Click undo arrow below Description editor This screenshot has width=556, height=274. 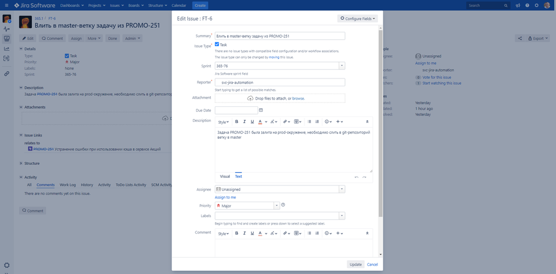[356, 177]
